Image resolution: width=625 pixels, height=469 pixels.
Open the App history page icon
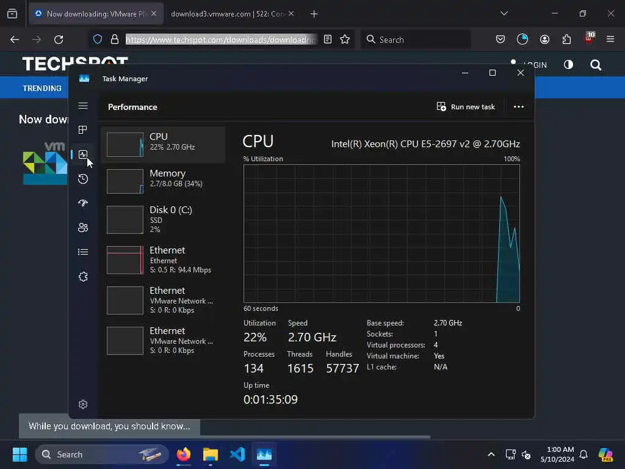tap(83, 179)
